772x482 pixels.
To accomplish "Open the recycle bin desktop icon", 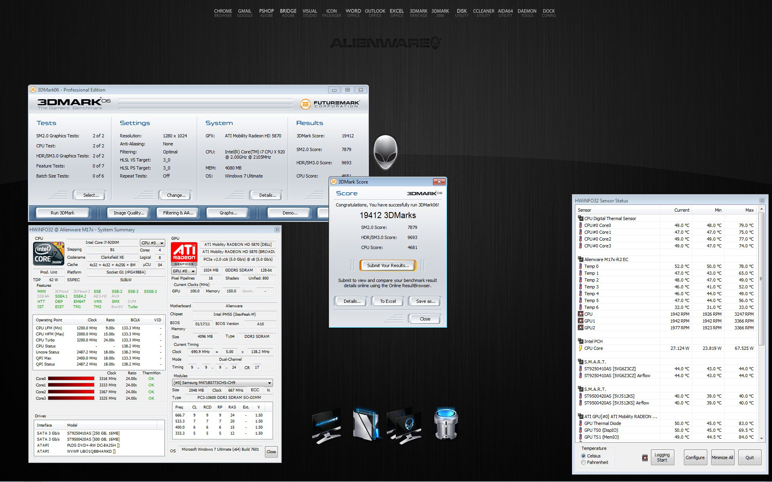I will (x=446, y=424).
